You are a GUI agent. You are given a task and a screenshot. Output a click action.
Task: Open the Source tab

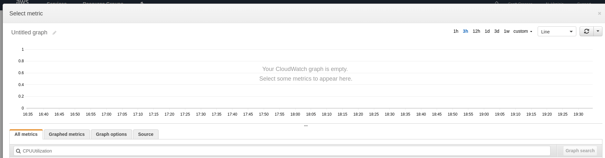pyautogui.click(x=146, y=134)
